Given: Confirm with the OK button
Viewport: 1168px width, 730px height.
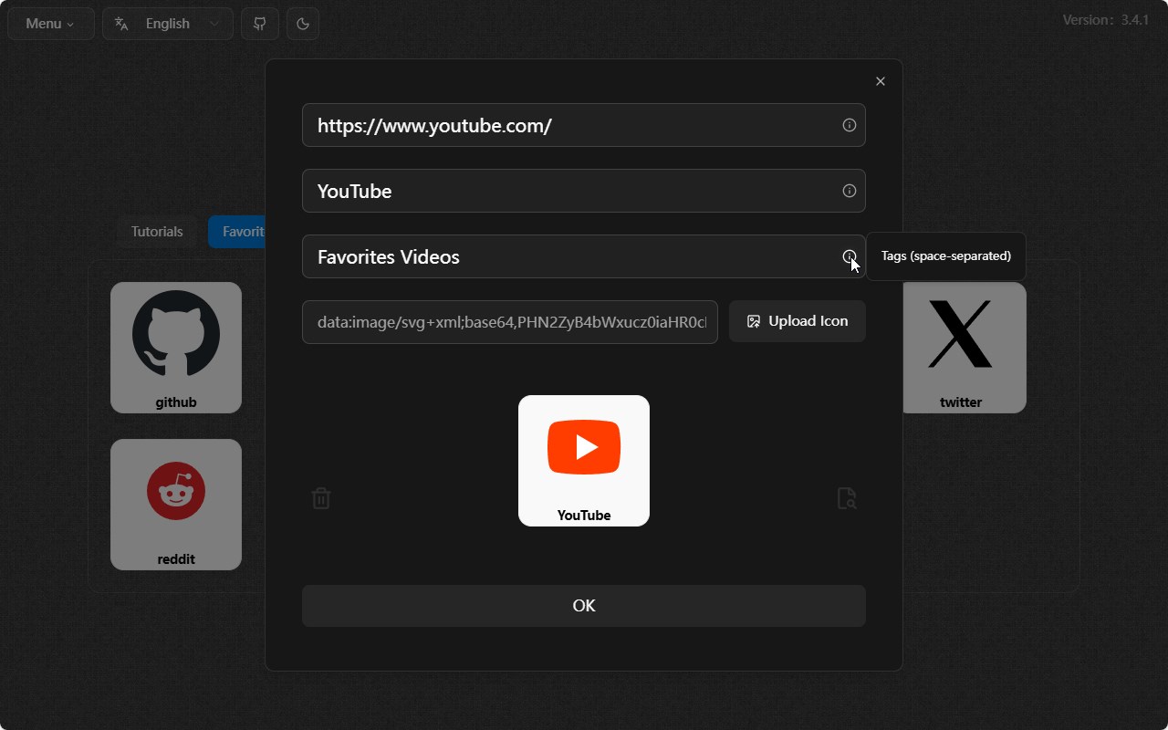Looking at the screenshot, I should tap(584, 606).
